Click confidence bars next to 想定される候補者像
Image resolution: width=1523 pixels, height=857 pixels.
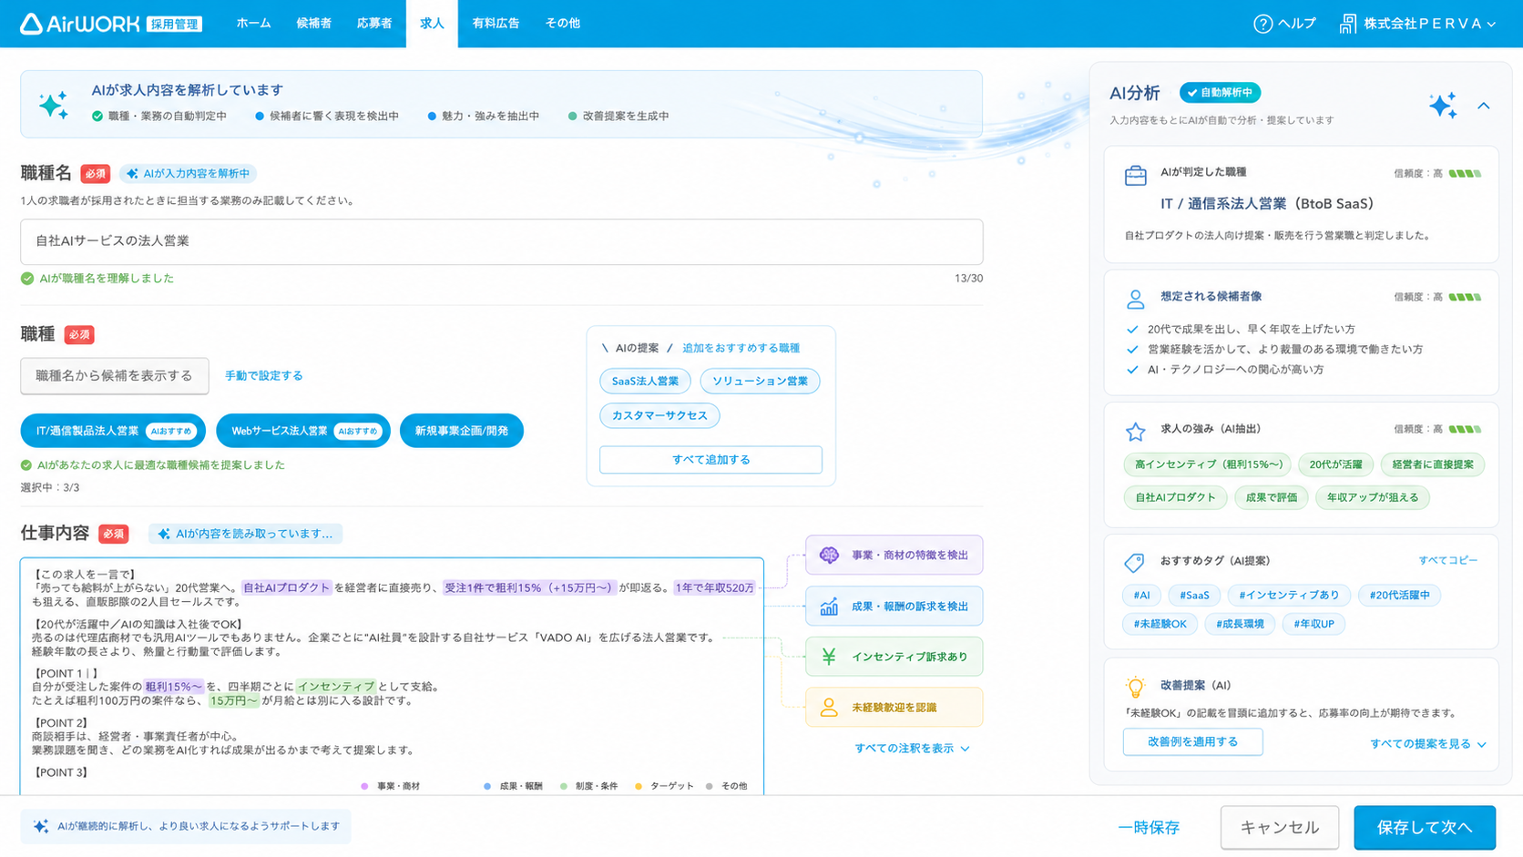coord(1465,297)
